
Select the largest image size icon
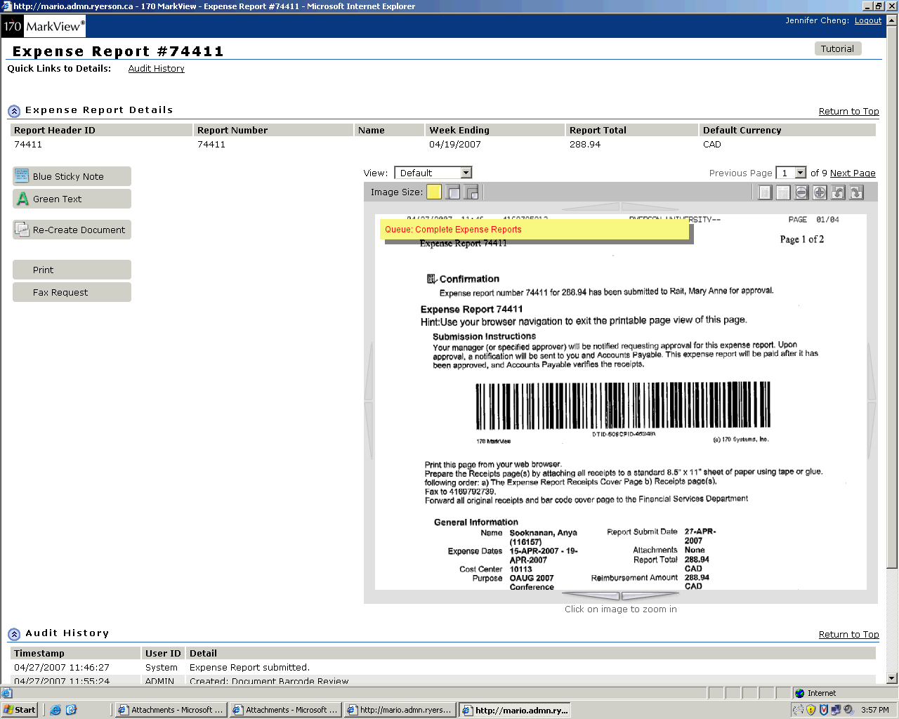coord(472,192)
